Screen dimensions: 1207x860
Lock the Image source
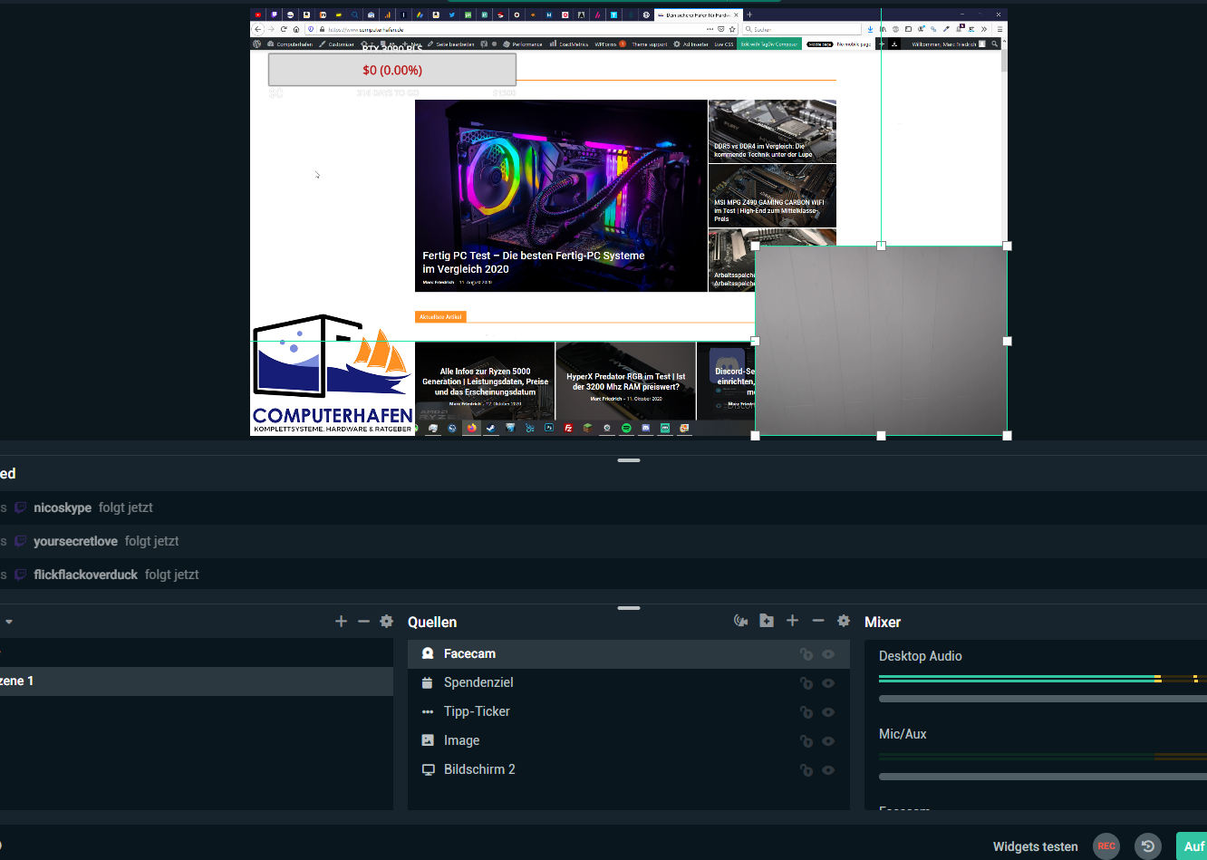[806, 741]
